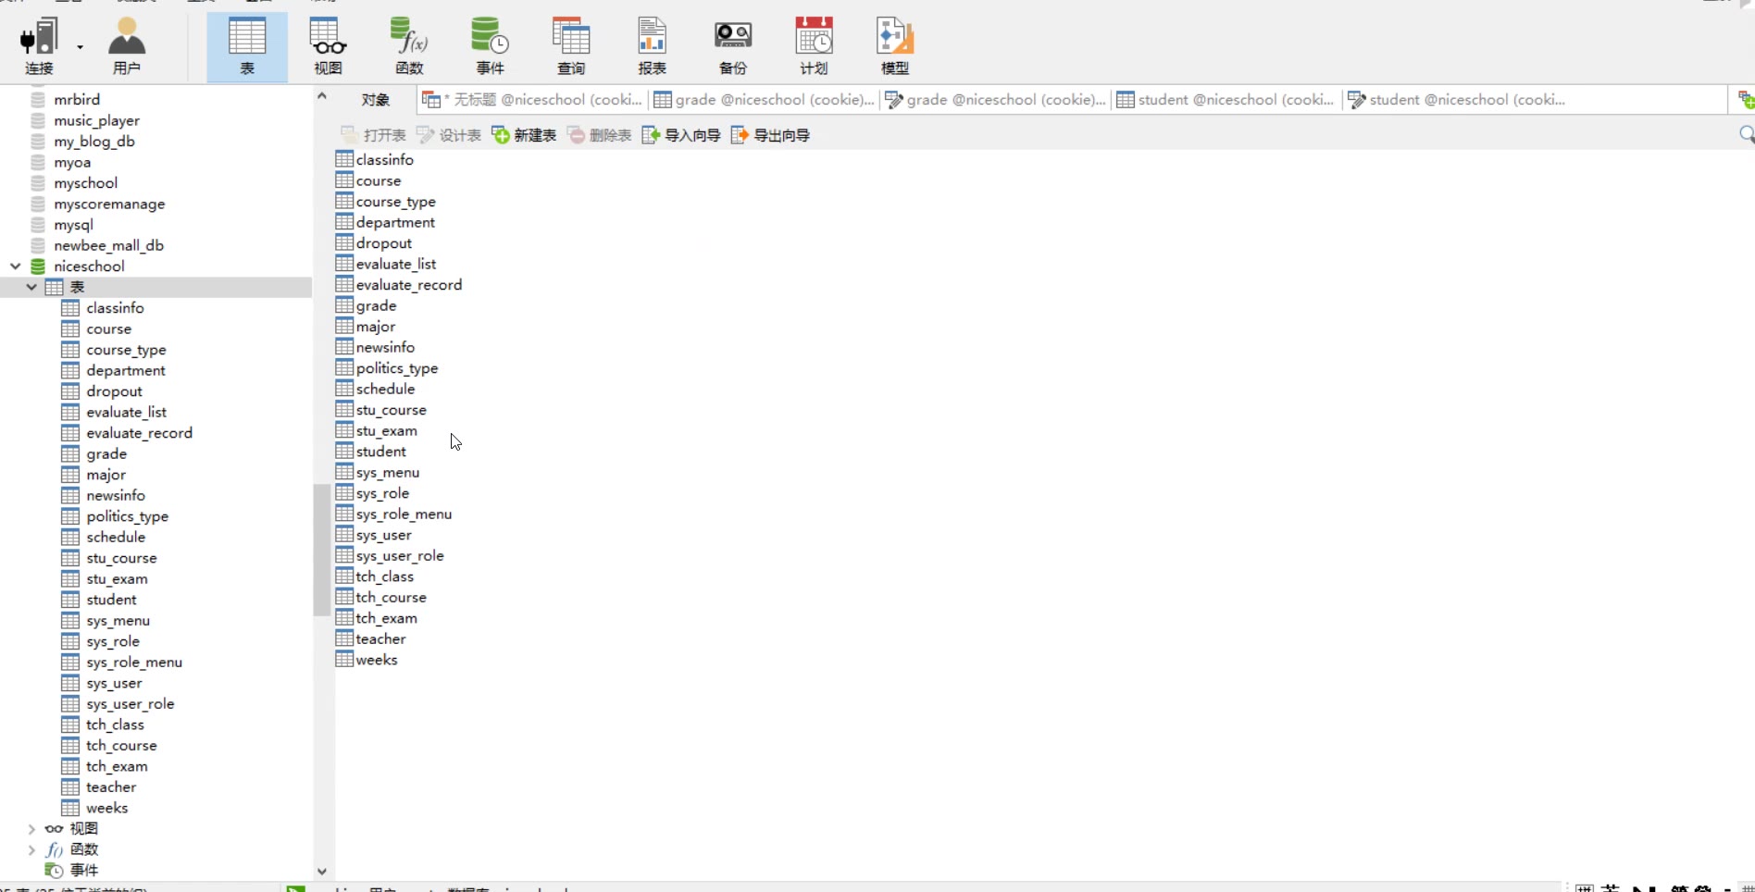The height and width of the screenshot is (892, 1755).
Task: Switch to the 对象 (Objects) tab
Action: (375, 100)
